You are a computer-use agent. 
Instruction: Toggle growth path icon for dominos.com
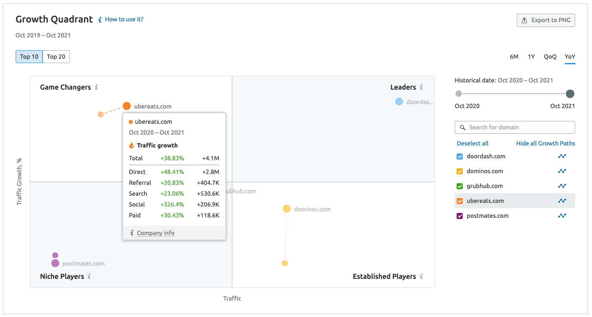click(562, 171)
